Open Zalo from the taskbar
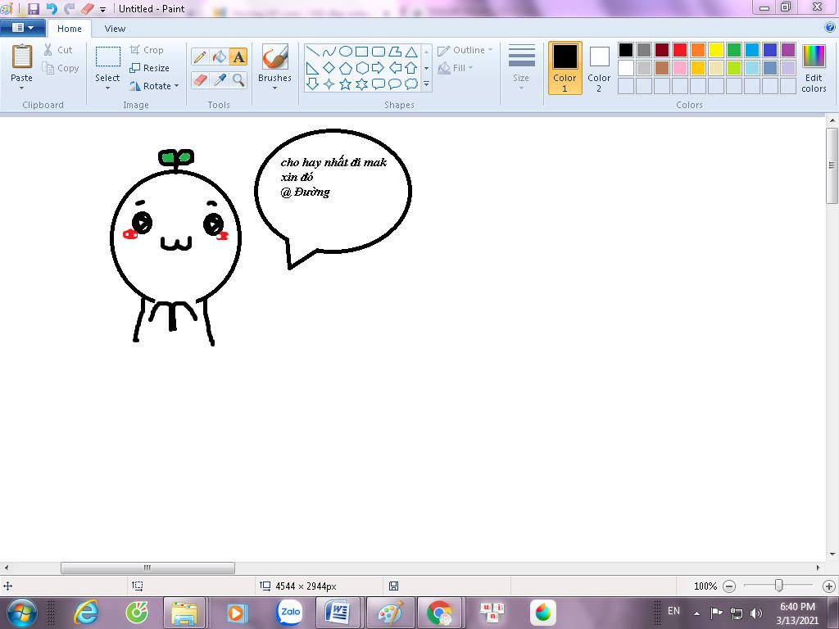 click(289, 612)
